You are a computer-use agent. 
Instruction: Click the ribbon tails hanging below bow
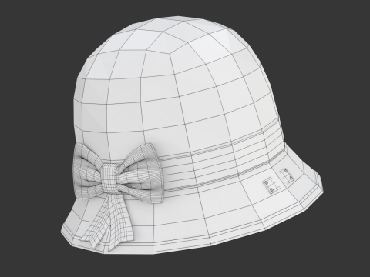pos(109,221)
